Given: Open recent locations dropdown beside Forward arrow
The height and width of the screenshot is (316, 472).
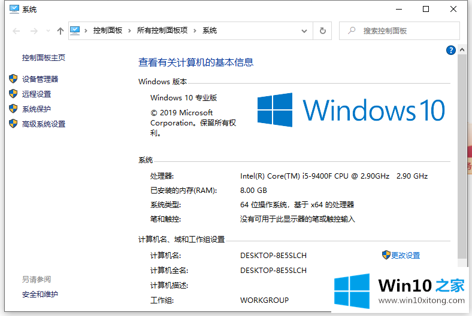Looking at the screenshot, I should pyautogui.click(x=47, y=30).
